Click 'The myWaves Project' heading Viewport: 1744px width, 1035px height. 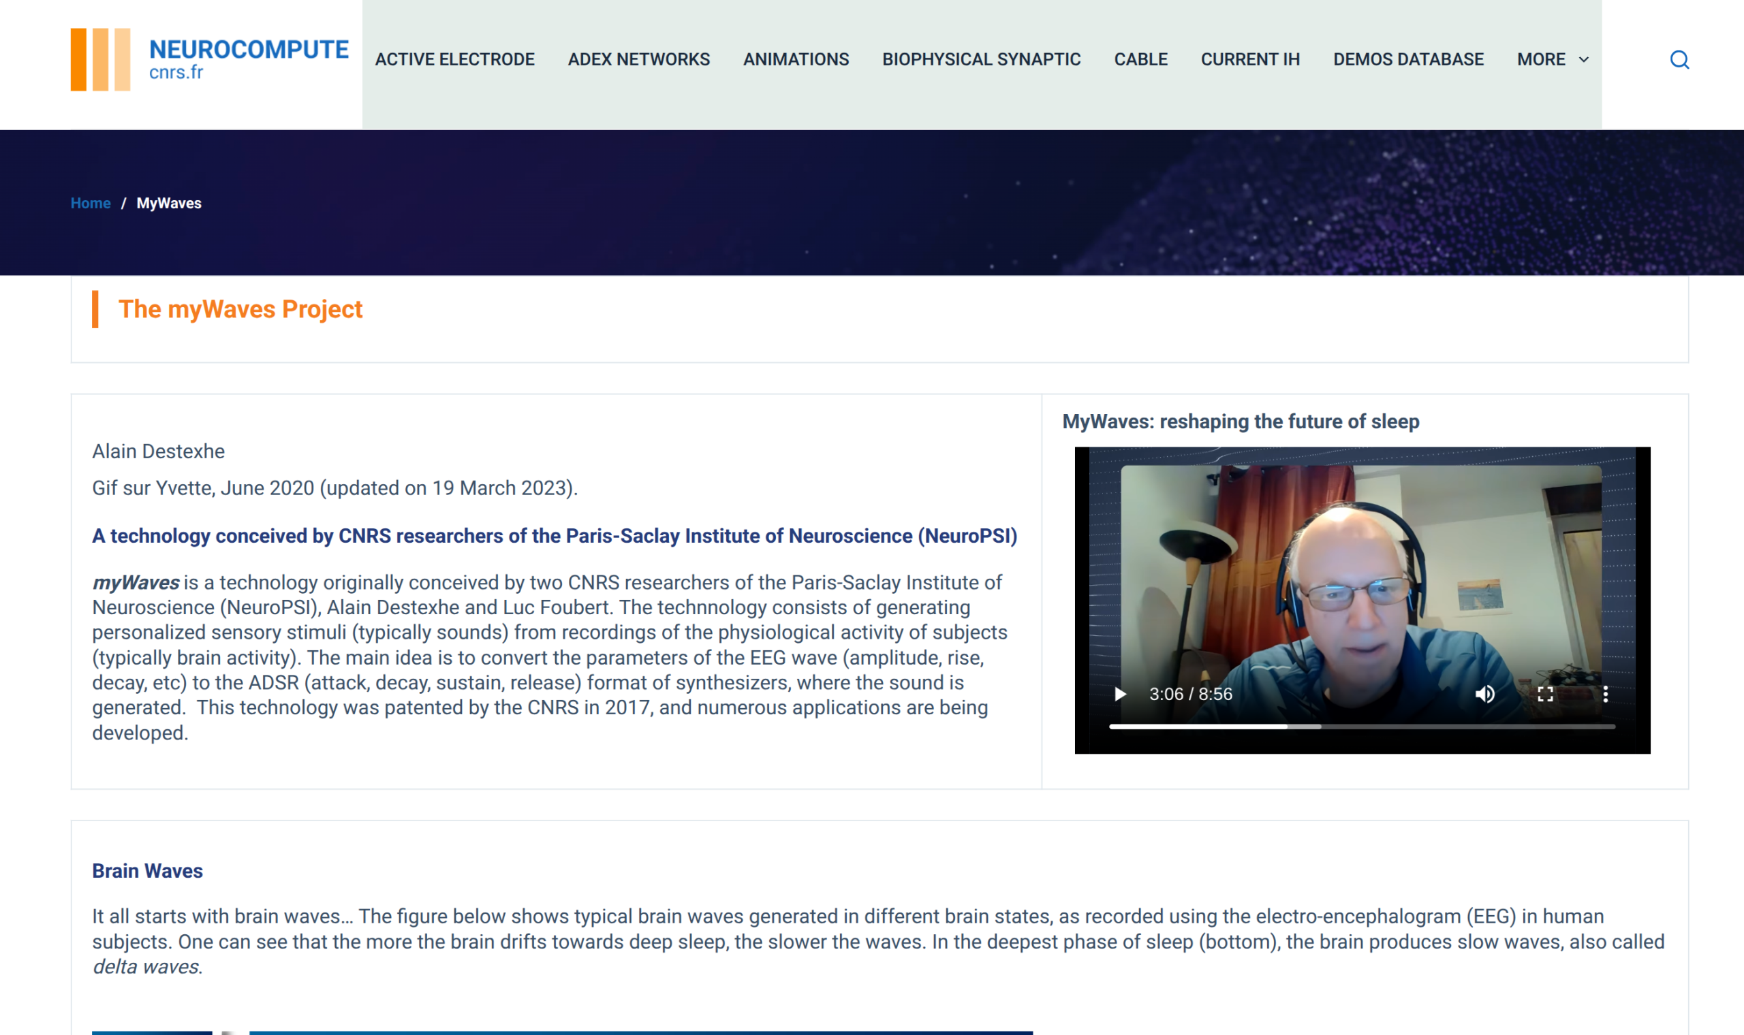240,309
